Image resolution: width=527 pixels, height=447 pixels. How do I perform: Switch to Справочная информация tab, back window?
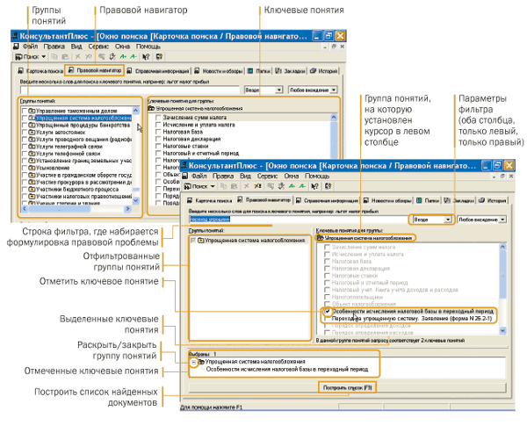(158, 71)
